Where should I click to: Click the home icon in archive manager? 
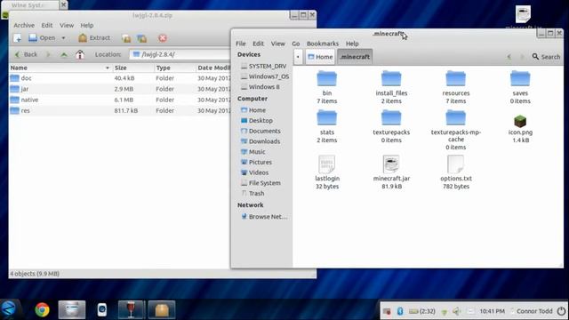point(80,54)
